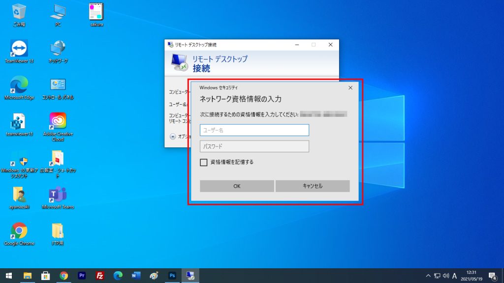Open File Explorer from the taskbar
This screenshot has width=504, height=283.
click(28, 276)
